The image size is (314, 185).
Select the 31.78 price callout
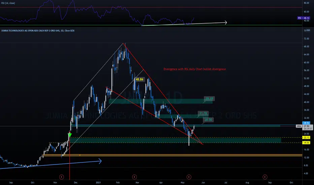(x=203, y=113)
